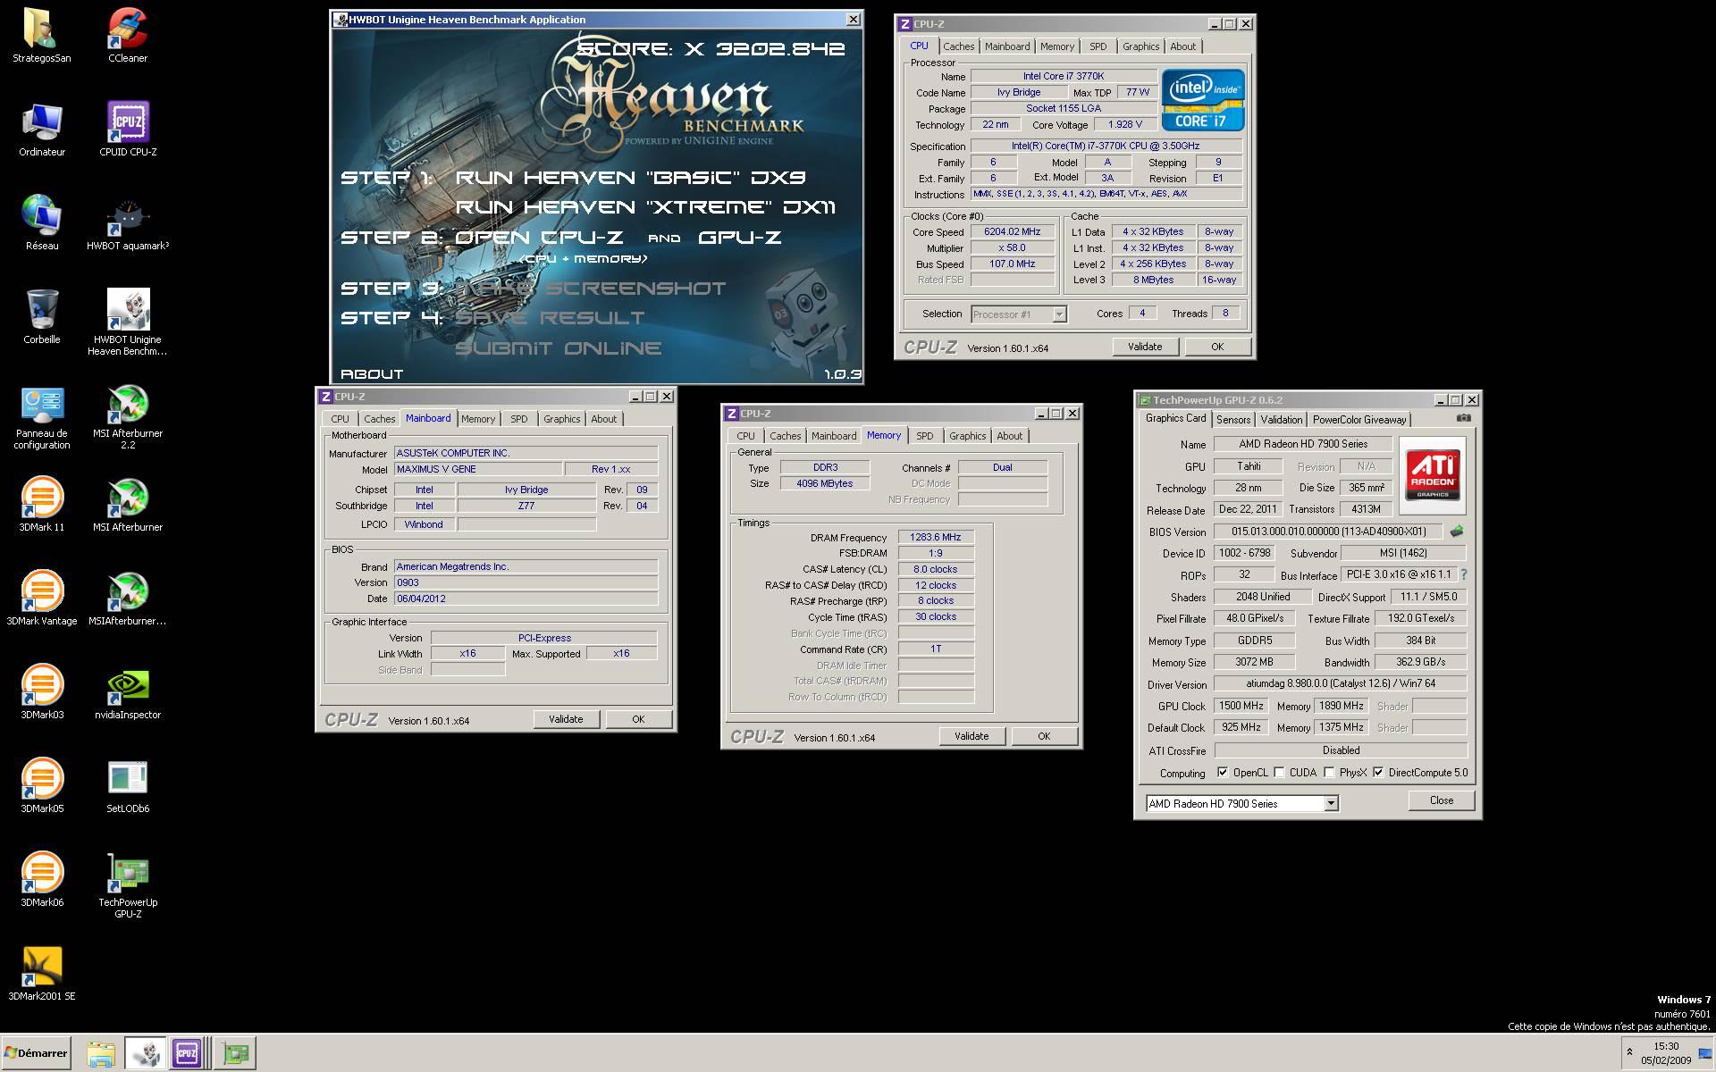Viewport: 1716px width, 1072px height.
Task: Click Take Screenshot step in Heaven
Action: (591, 288)
